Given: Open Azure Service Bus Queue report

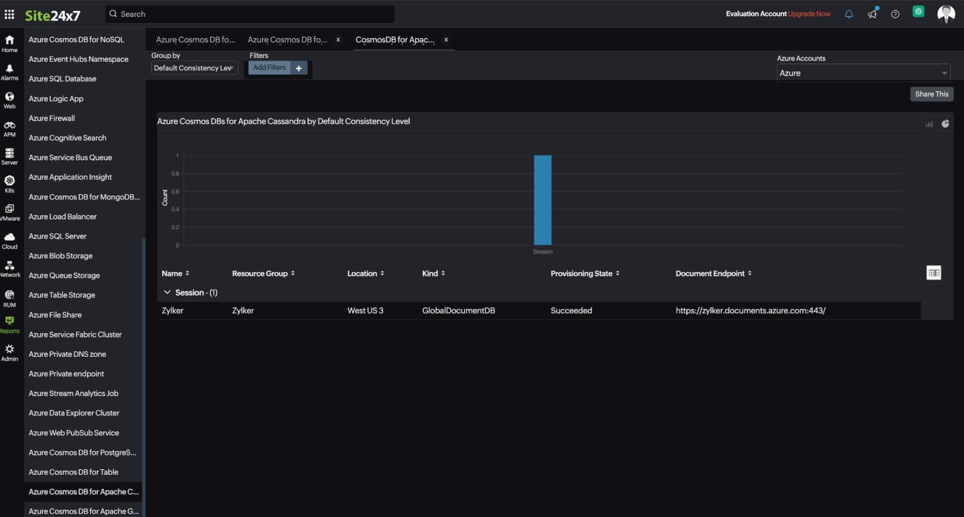Looking at the screenshot, I should (70, 157).
